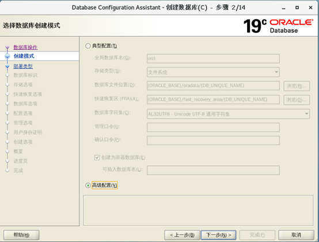Close the window with the X icon
This screenshot has width=319, height=242.
310,7
